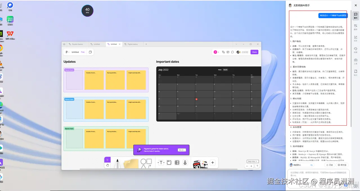Open the blue chat app desktop icon
The width and height of the screenshot is (360, 191).
point(10,6)
